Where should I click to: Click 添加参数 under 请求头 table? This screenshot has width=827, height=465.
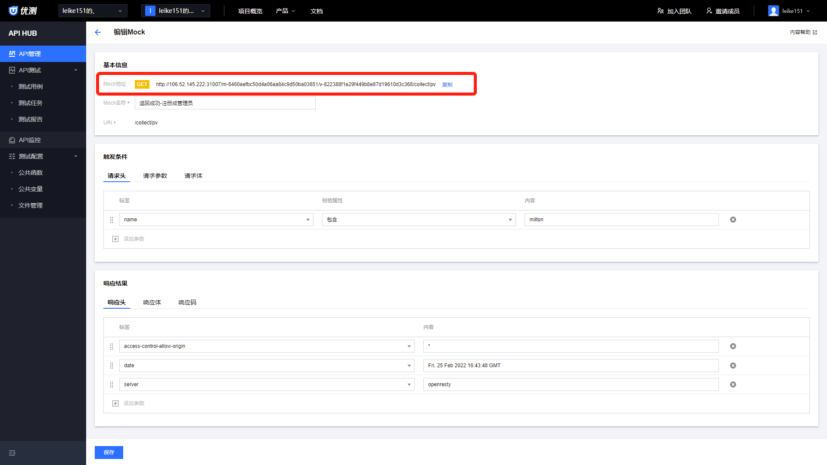point(134,239)
